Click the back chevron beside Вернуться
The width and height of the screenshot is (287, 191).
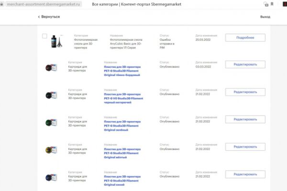(39, 17)
